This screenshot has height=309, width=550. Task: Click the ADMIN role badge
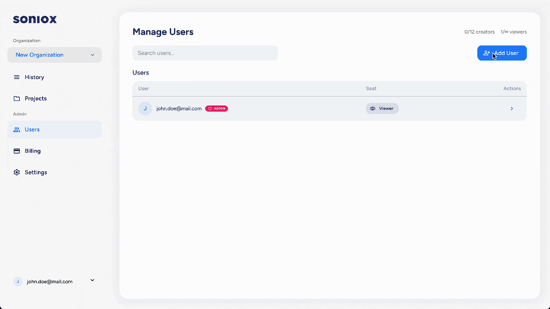[217, 108]
